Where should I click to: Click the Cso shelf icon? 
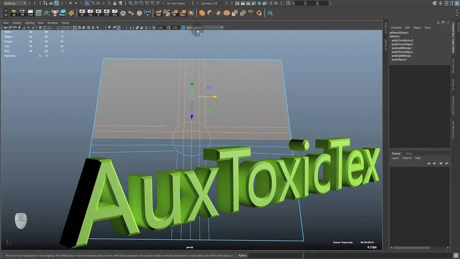[90, 13]
